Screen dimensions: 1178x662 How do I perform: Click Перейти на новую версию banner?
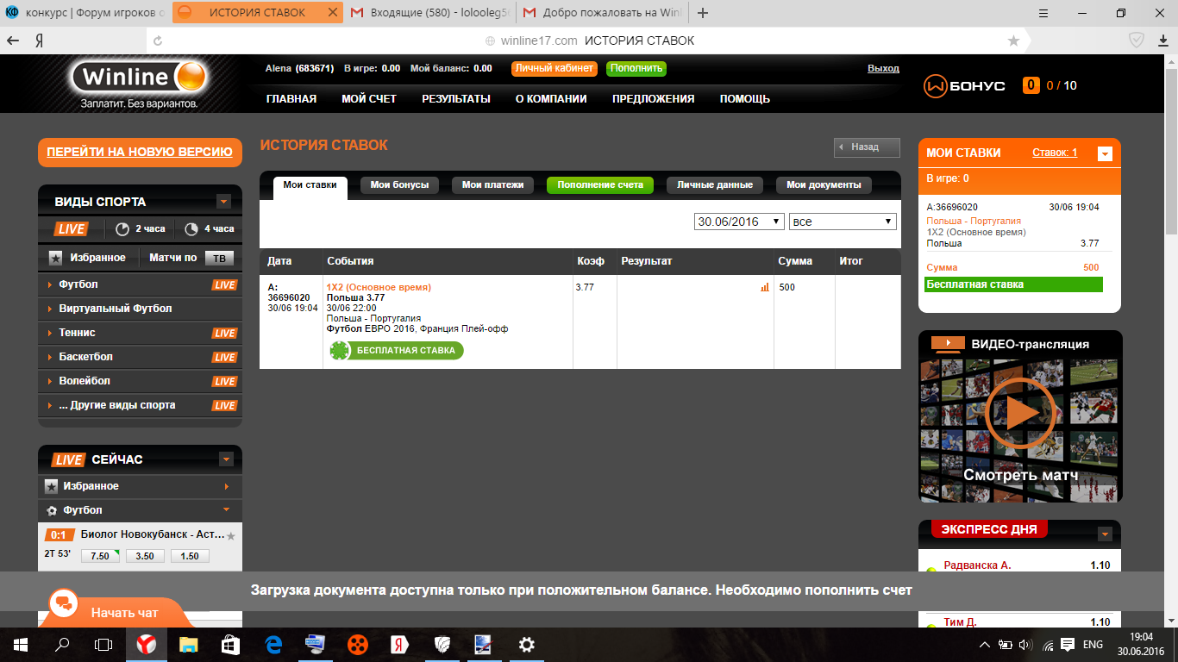click(x=140, y=152)
